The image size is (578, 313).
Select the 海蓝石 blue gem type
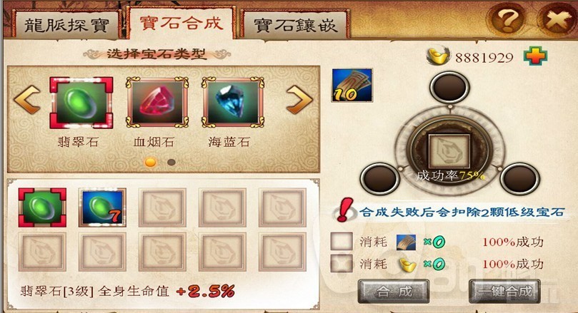click(233, 102)
